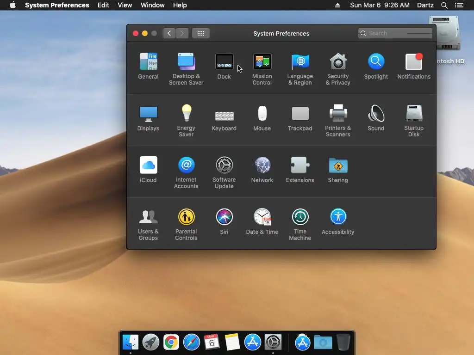Open the System Preferences menu
The height and width of the screenshot is (355, 474).
pos(57,5)
